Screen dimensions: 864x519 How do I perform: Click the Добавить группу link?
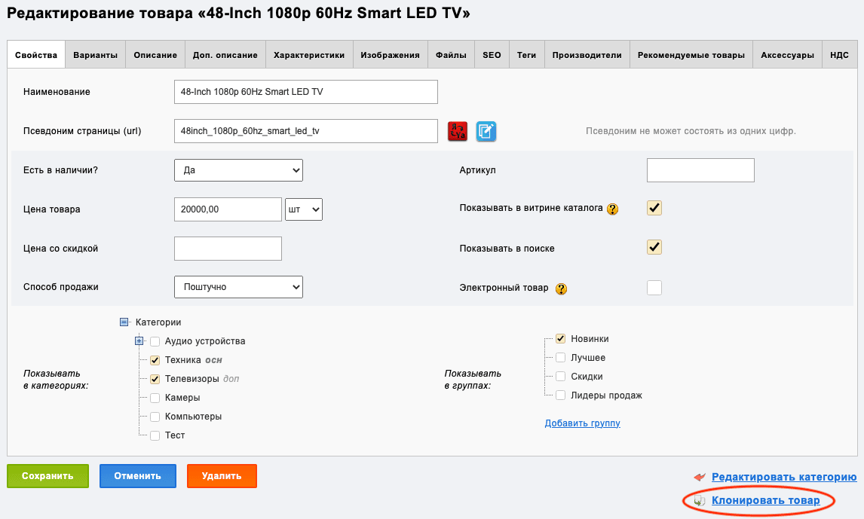[583, 423]
